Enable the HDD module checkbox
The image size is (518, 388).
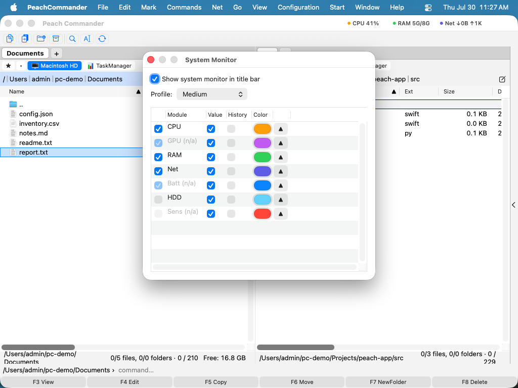pos(158,200)
